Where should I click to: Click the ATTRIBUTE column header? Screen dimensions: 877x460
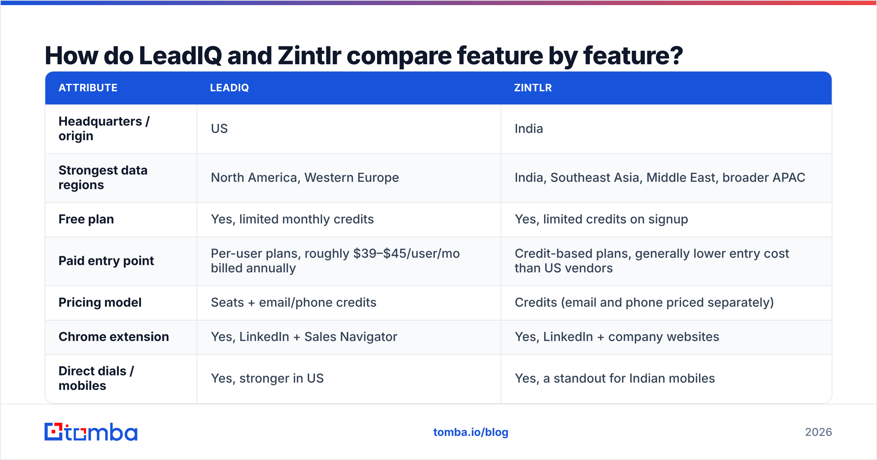[88, 88]
